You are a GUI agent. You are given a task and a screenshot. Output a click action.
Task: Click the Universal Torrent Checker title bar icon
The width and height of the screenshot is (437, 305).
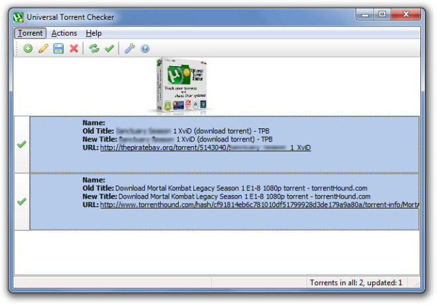(18, 17)
